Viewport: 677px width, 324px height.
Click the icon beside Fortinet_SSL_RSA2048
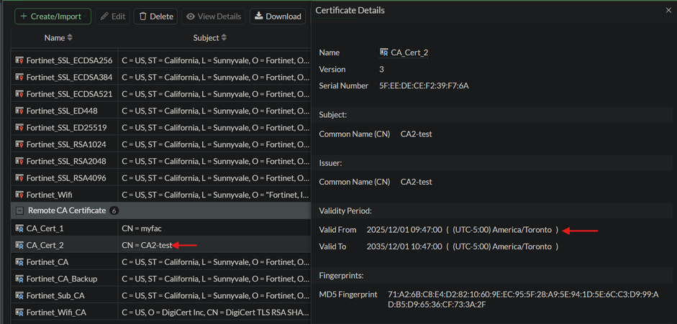pos(19,161)
